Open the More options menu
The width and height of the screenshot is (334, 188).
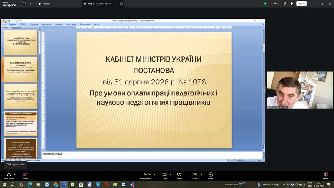tap(210, 176)
